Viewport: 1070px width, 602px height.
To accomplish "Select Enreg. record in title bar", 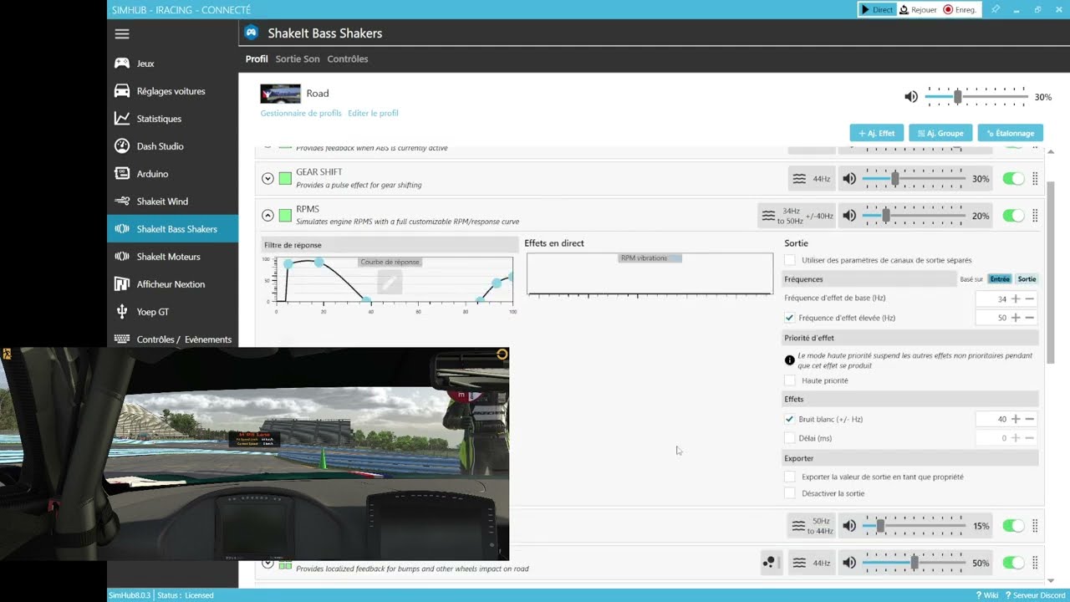I will tap(960, 9).
